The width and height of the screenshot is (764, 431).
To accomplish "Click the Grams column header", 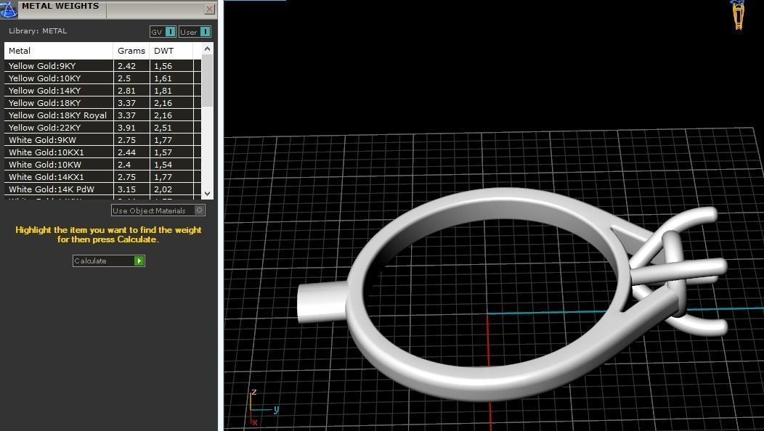I will point(131,51).
